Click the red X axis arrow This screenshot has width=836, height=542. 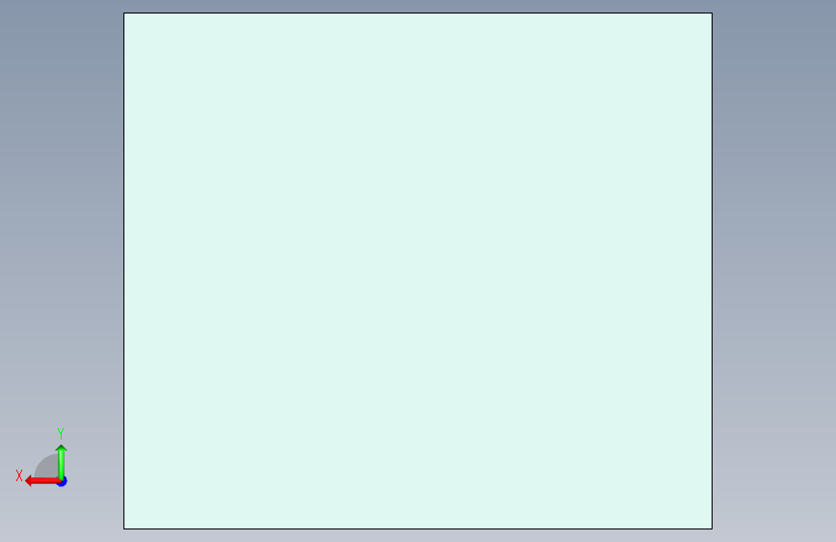coord(43,481)
